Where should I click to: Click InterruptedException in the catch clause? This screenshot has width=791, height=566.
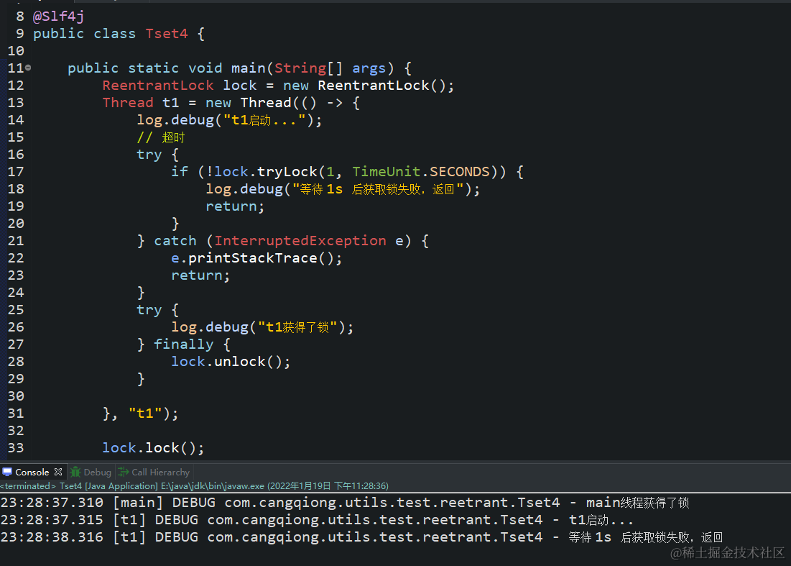[300, 241]
